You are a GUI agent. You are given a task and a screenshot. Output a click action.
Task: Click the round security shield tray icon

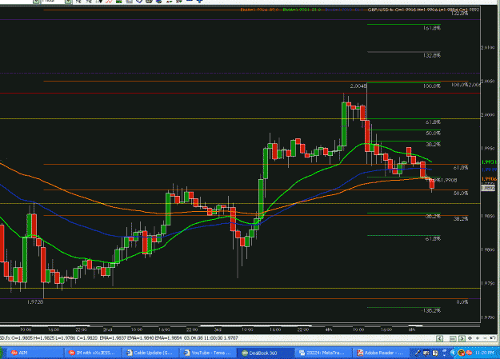461,353
